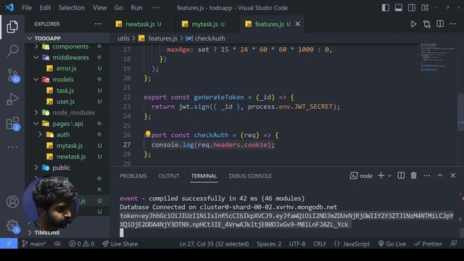Show additional activity bar views ellipsis

[x=12, y=147]
